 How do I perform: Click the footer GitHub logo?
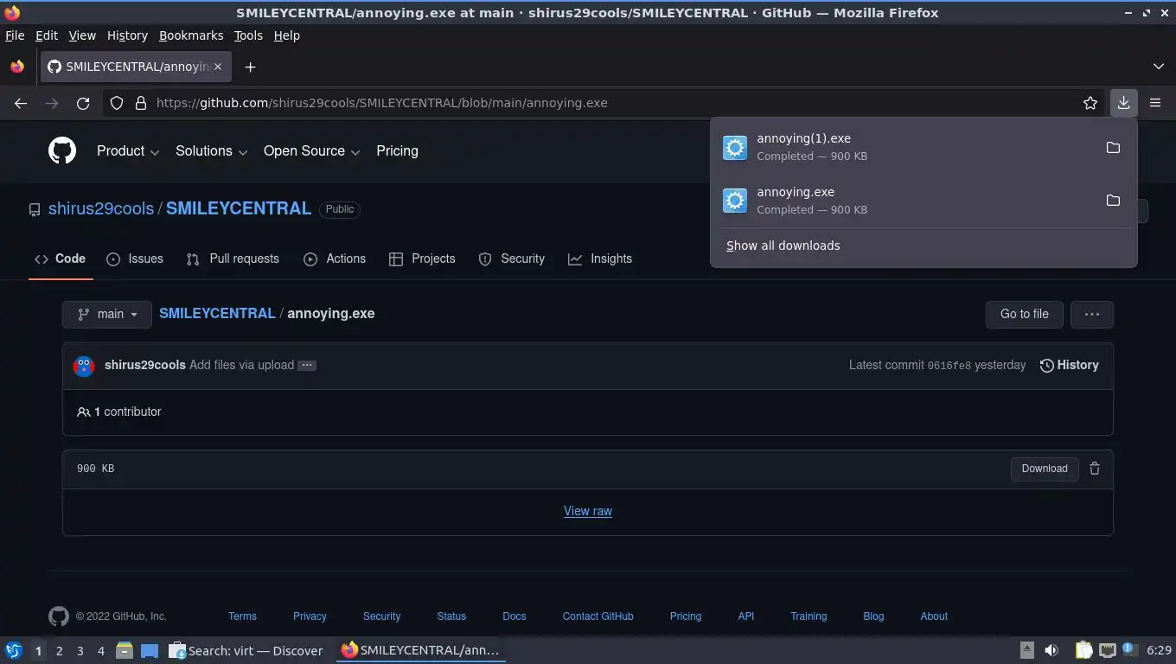coord(58,616)
